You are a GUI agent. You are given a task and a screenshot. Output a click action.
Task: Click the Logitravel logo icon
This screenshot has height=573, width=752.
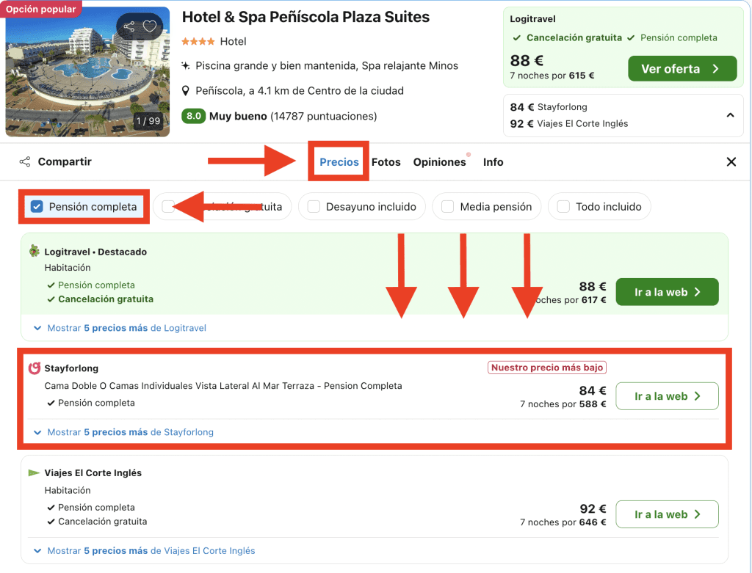[34, 252]
